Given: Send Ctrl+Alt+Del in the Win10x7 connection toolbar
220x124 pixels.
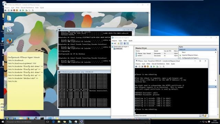Looking at the screenshot, I should tap(5, 10).
